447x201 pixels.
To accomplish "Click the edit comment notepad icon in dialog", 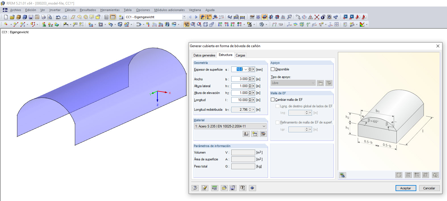I will (205, 188).
